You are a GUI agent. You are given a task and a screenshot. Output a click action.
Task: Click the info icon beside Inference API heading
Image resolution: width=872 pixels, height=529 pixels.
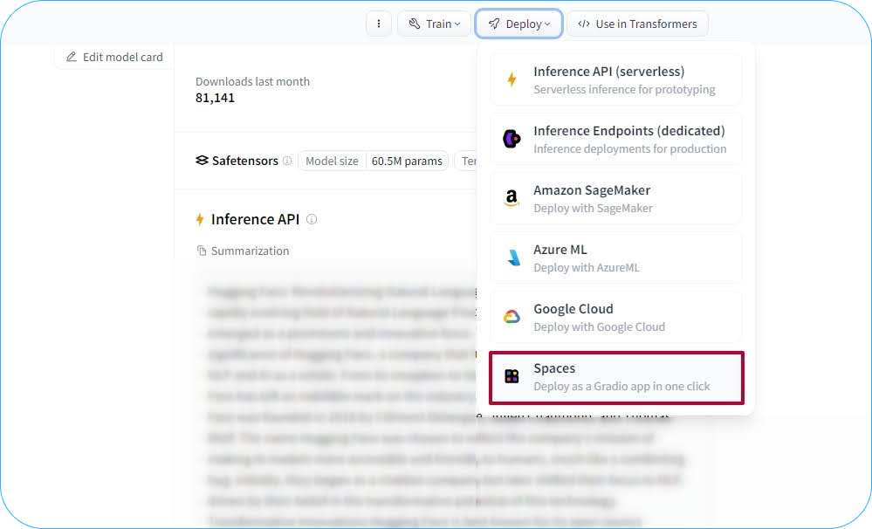pos(312,219)
